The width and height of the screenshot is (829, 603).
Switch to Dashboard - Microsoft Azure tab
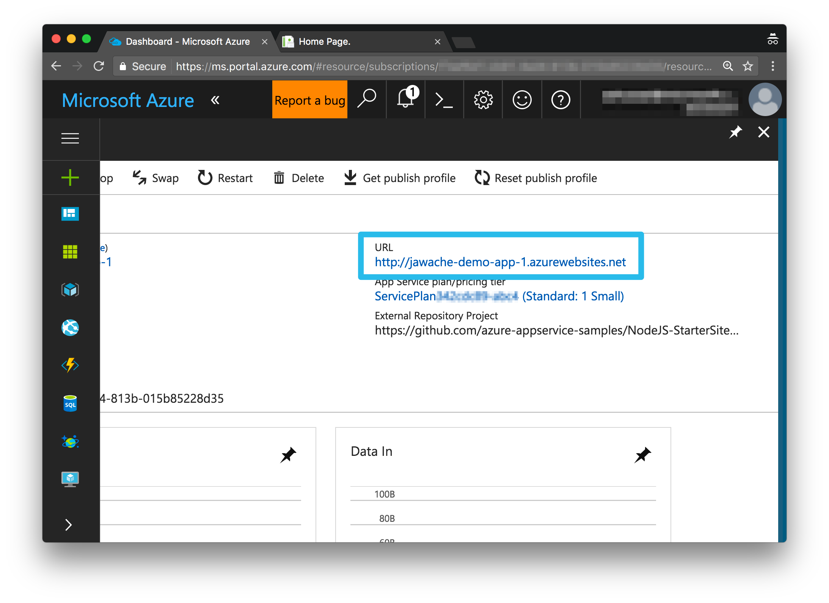187,42
